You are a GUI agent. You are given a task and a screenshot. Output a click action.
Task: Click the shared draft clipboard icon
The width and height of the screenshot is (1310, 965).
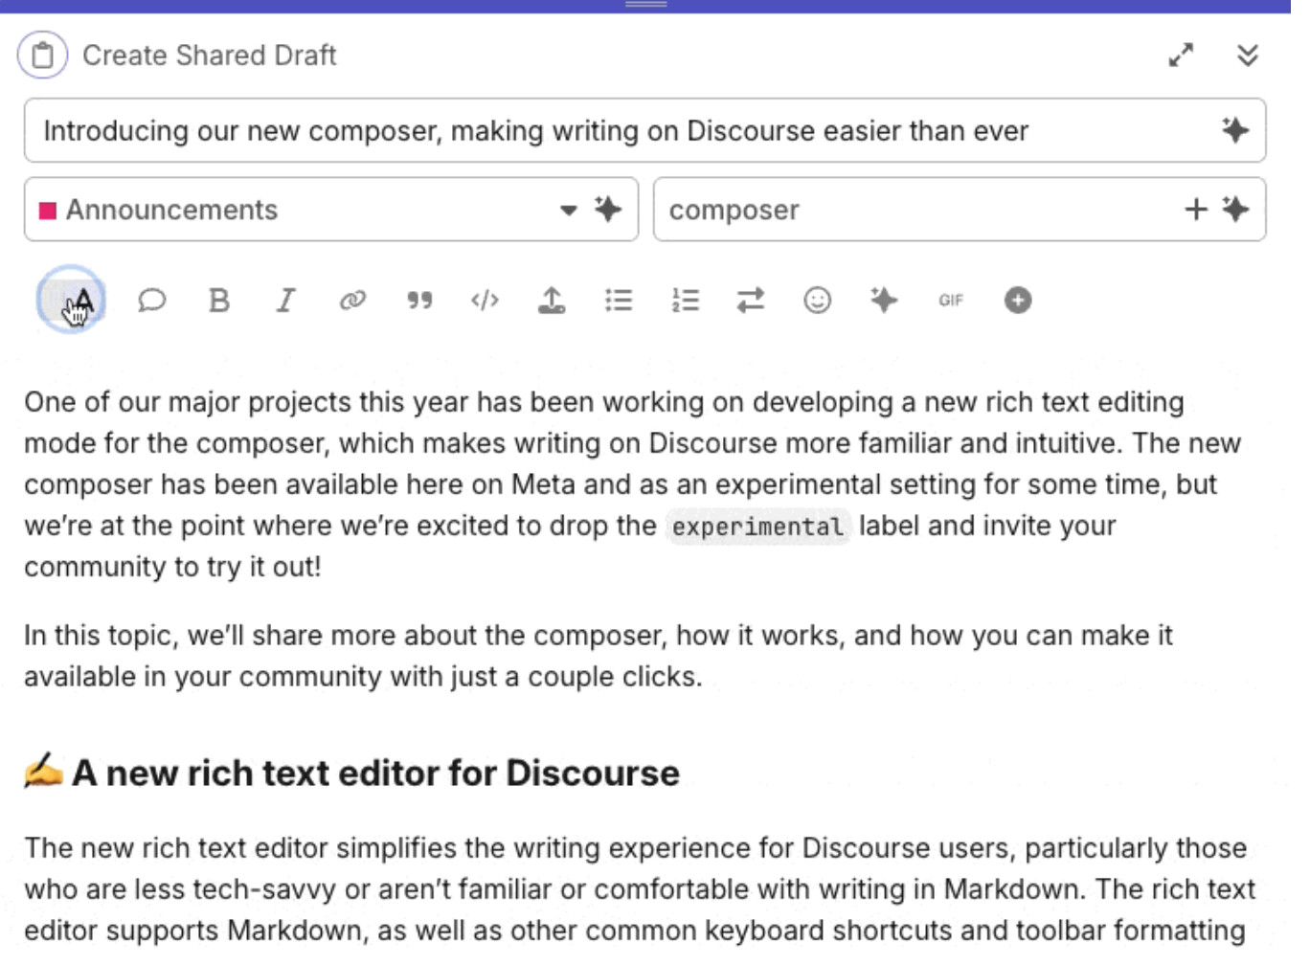(42, 55)
